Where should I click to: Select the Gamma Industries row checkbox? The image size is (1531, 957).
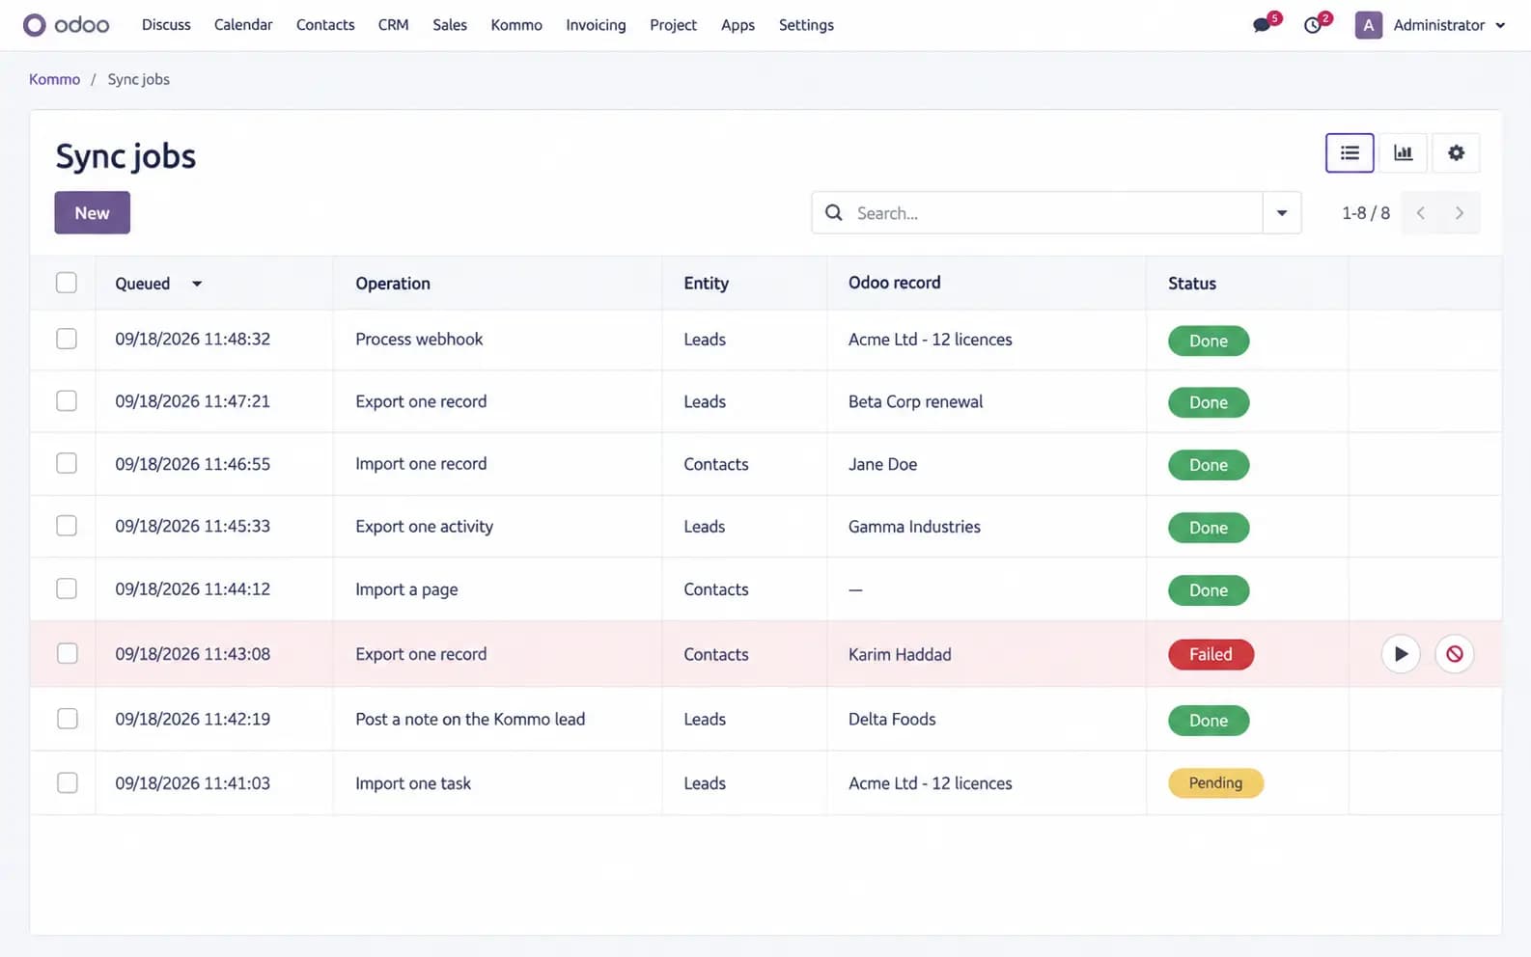pos(67,526)
